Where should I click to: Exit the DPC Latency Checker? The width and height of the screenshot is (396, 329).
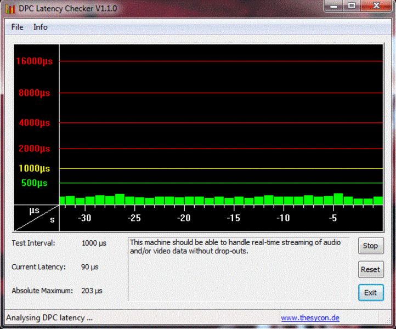pos(371,293)
